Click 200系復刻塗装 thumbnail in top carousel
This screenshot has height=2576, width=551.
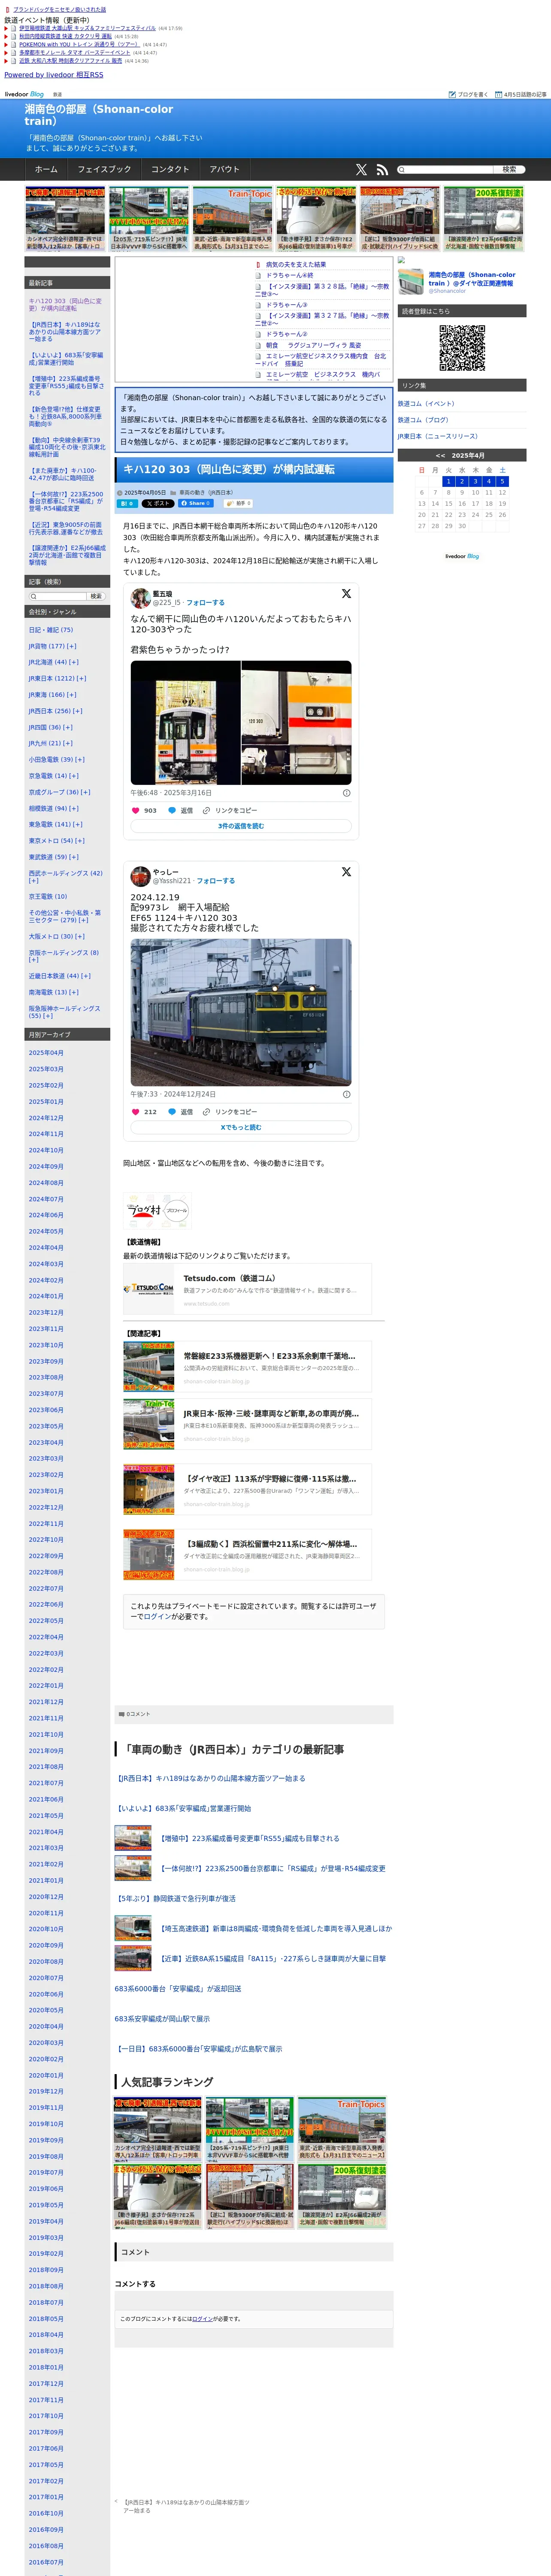click(x=484, y=219)
